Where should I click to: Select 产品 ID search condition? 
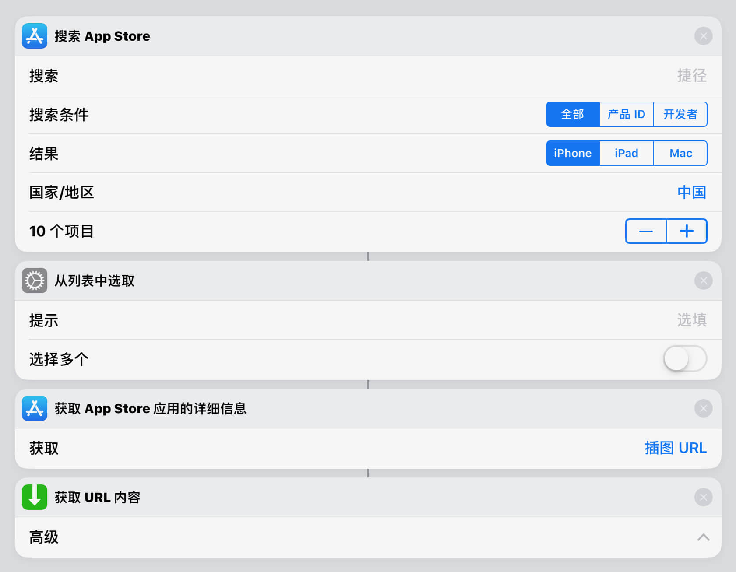pyautogui.click(x=626, y=114)
